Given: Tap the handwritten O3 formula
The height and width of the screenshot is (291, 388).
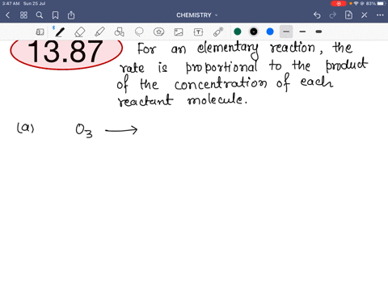Looking at the screenshot, I should pos(84,131).
